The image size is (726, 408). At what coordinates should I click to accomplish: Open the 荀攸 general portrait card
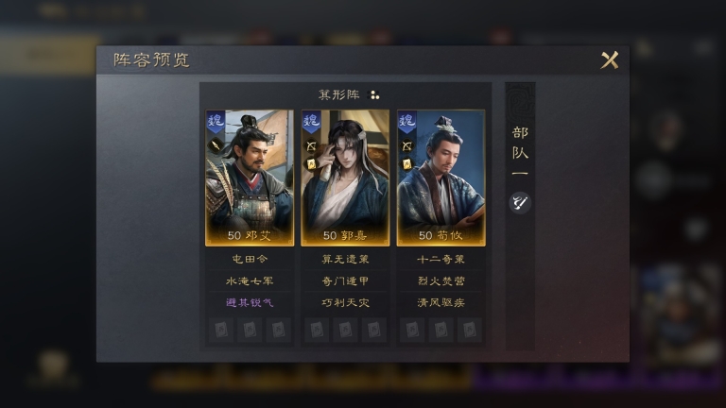(441, 178)
